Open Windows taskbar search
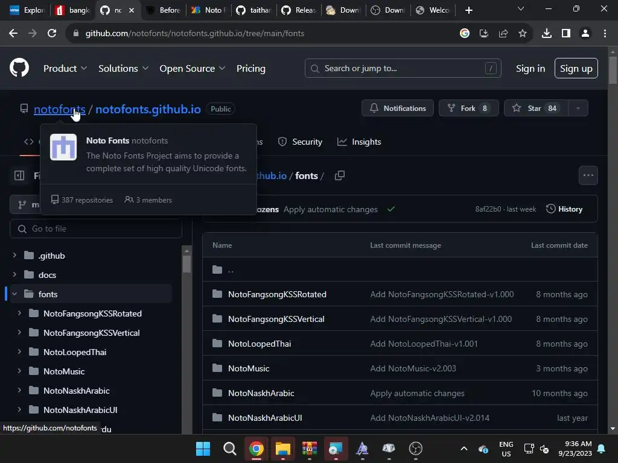Screen dimensions: 618x463 click(229, 449)
